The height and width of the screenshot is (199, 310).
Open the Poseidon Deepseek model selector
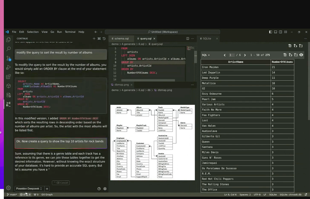[29, 189]
